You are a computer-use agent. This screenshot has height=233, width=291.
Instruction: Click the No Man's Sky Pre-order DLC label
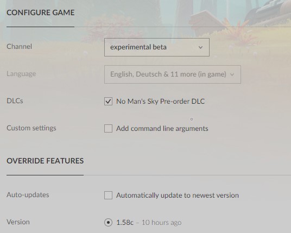click(161, 102)
